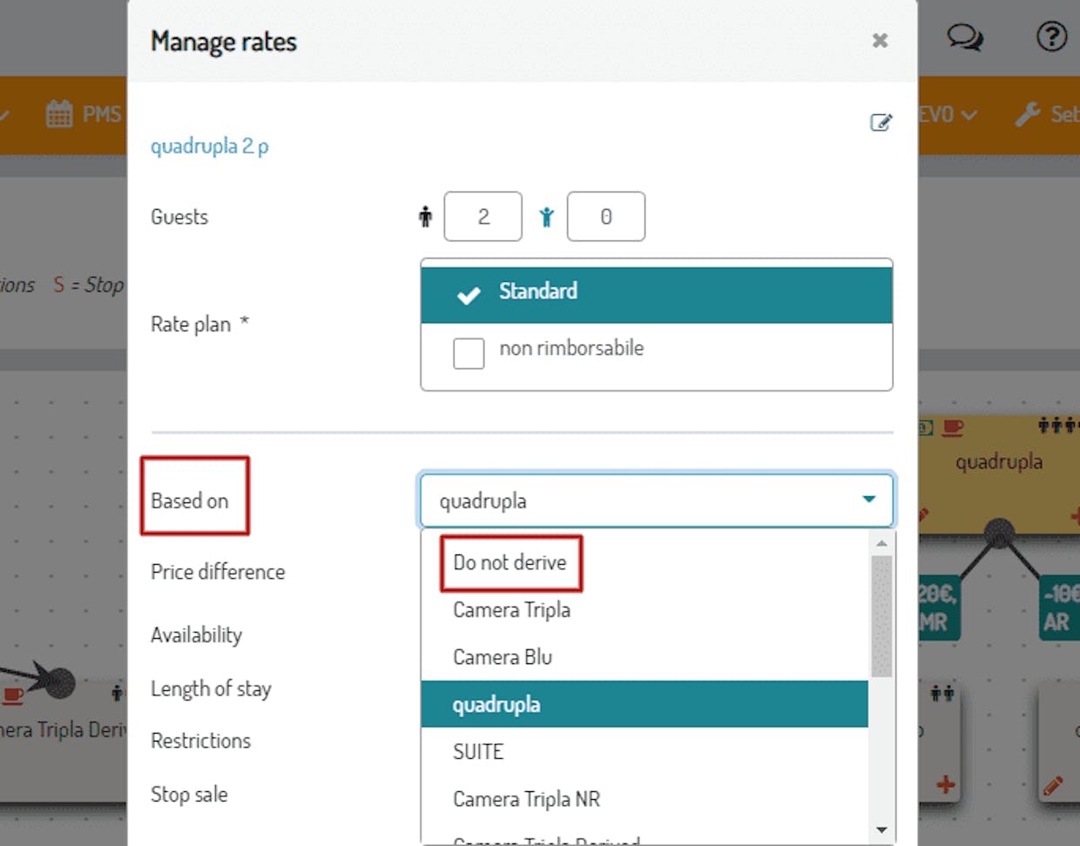The image size is (1080, 846).
Task: Select Camera Tripla NR option
Action: (526, 799)
